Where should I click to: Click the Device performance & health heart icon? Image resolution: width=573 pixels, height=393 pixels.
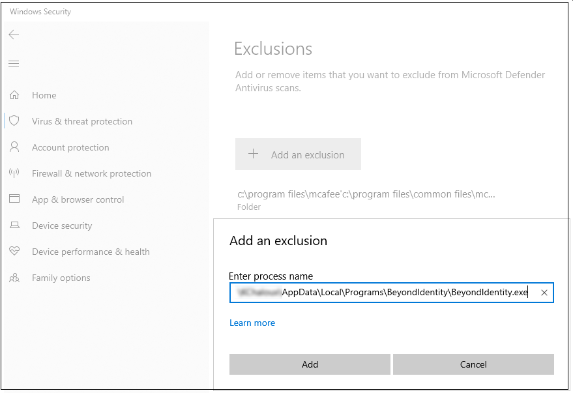point(14,252)
